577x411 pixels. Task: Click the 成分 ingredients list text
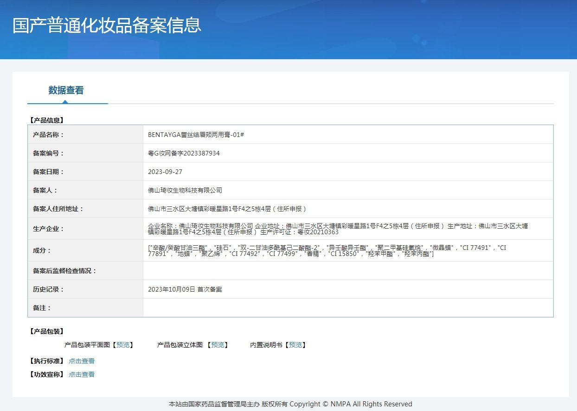pyautogui.click(x=327, y=250)
